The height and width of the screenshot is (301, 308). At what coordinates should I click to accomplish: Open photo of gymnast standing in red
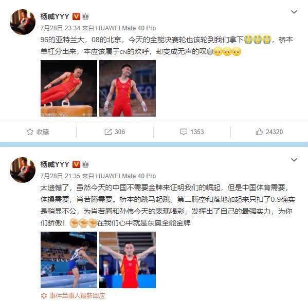128,88
